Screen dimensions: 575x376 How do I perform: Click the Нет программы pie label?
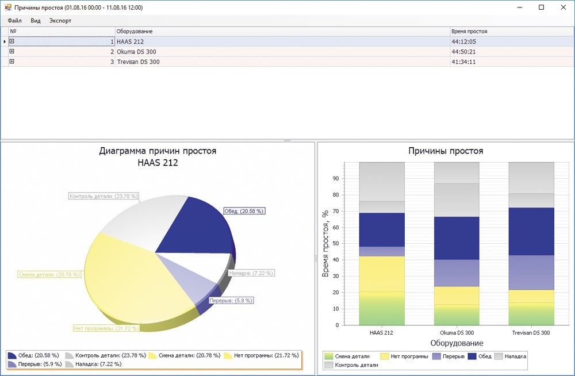(106, 328)
